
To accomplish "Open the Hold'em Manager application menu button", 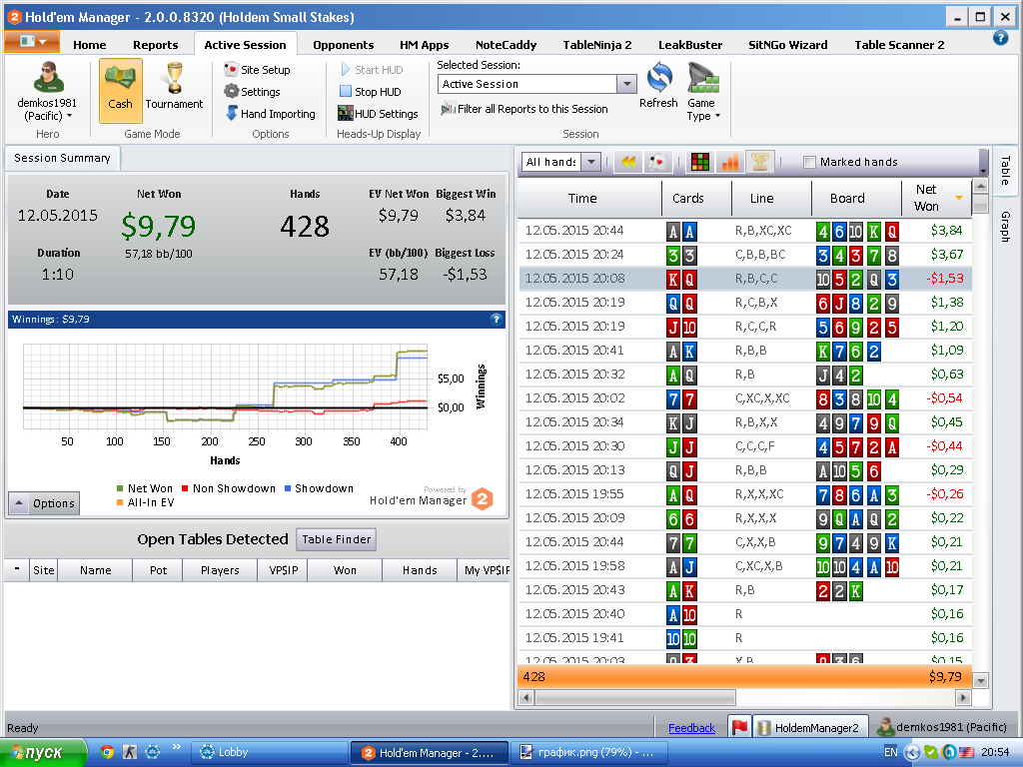I will (x=32, y=42).
